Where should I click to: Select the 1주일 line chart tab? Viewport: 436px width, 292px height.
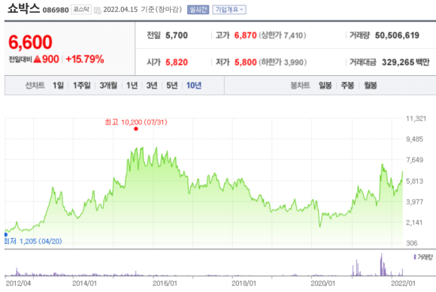pyautogui.click(x=81, y=86)
